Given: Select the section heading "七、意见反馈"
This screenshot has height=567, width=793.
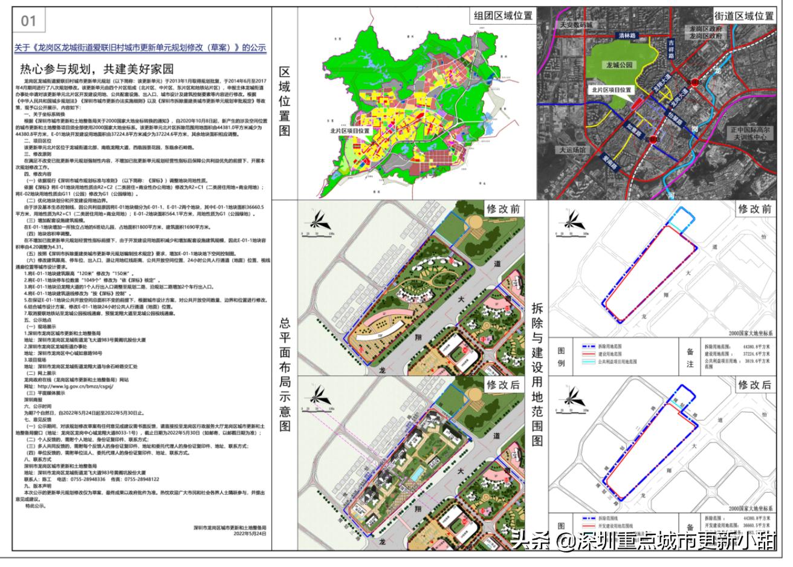Looking at the screenshot, I should (x=39, y=420).
